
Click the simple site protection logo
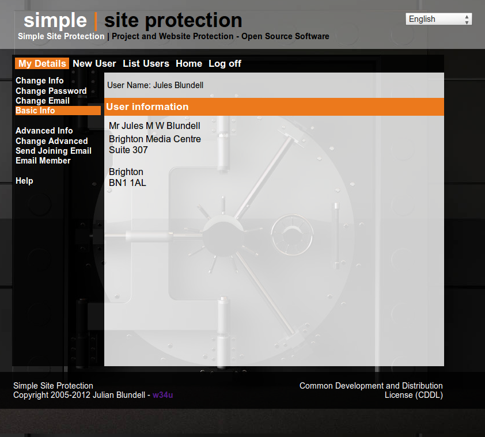tap(131, 20)
